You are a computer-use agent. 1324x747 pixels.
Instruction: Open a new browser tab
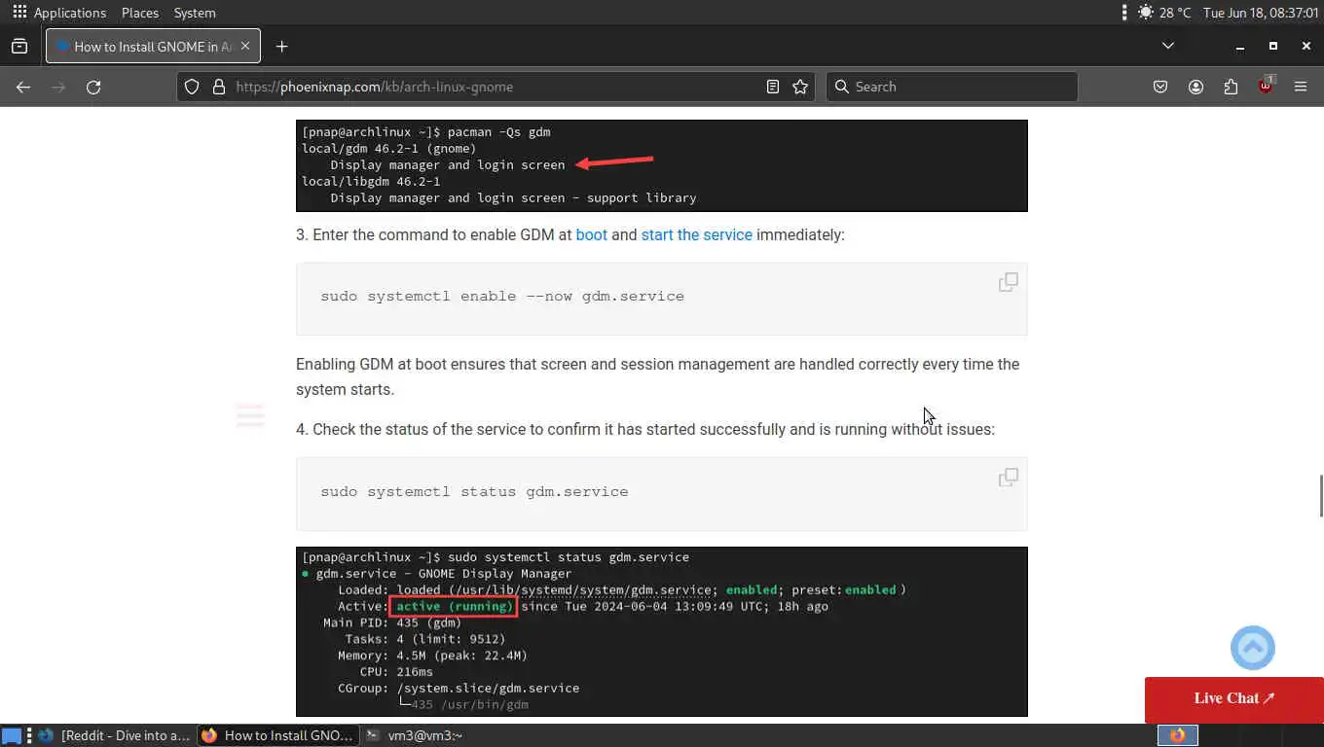(x=281, y=46)
